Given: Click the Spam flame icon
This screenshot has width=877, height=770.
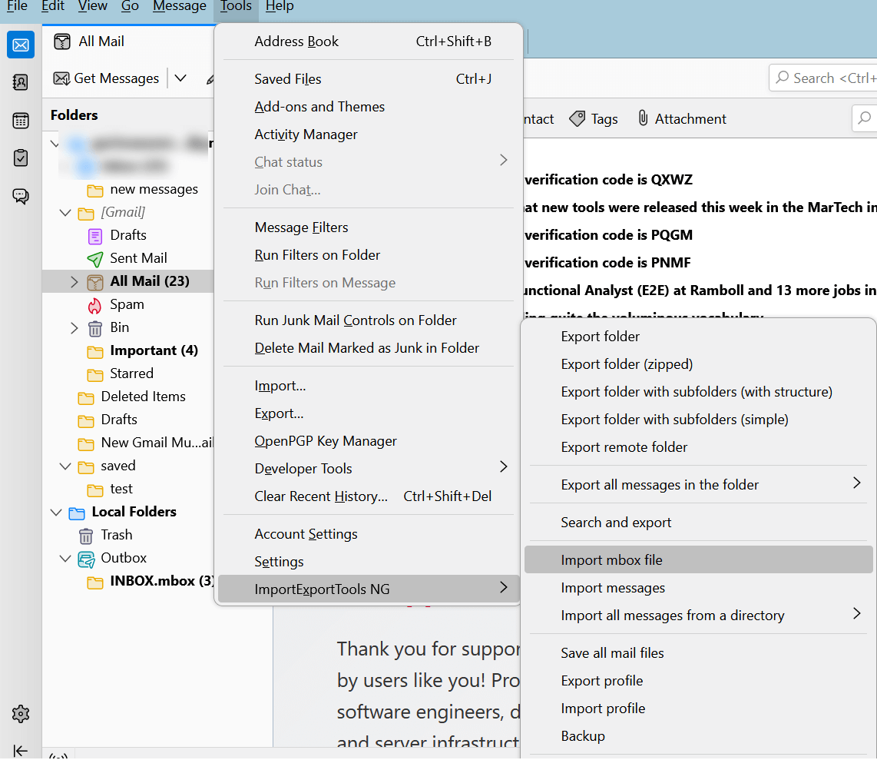Looking at the screenshot, I should coord(94,305).
